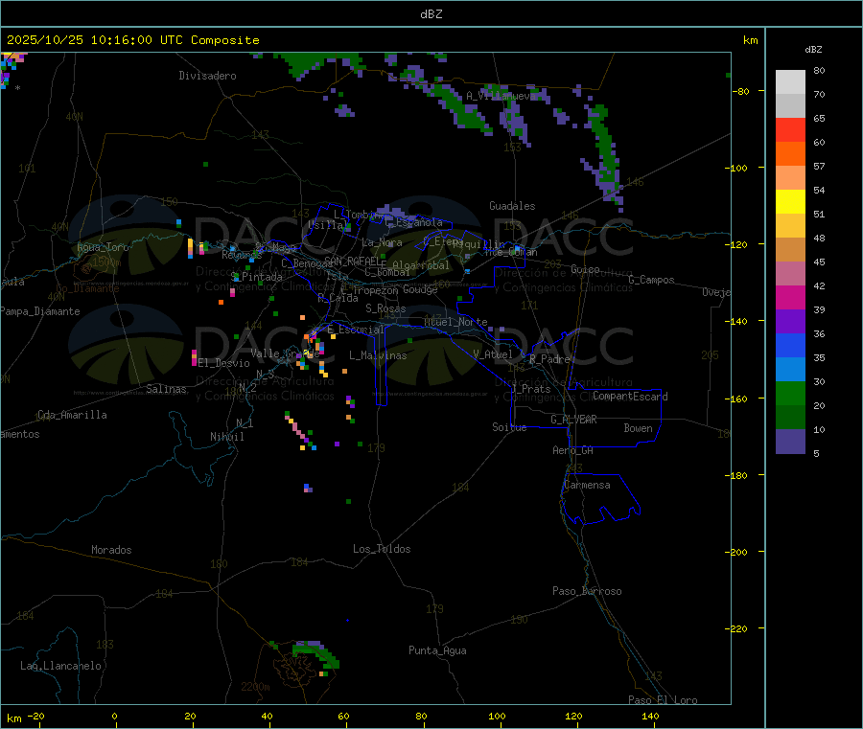Pick the light blue 30–35 dBZ swatch
Viewport: 863px width, 729px height.
790,370
